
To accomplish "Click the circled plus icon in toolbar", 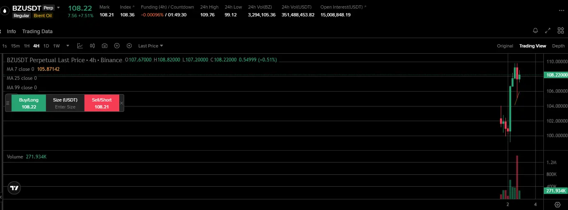I will click(x=117, y=46).
